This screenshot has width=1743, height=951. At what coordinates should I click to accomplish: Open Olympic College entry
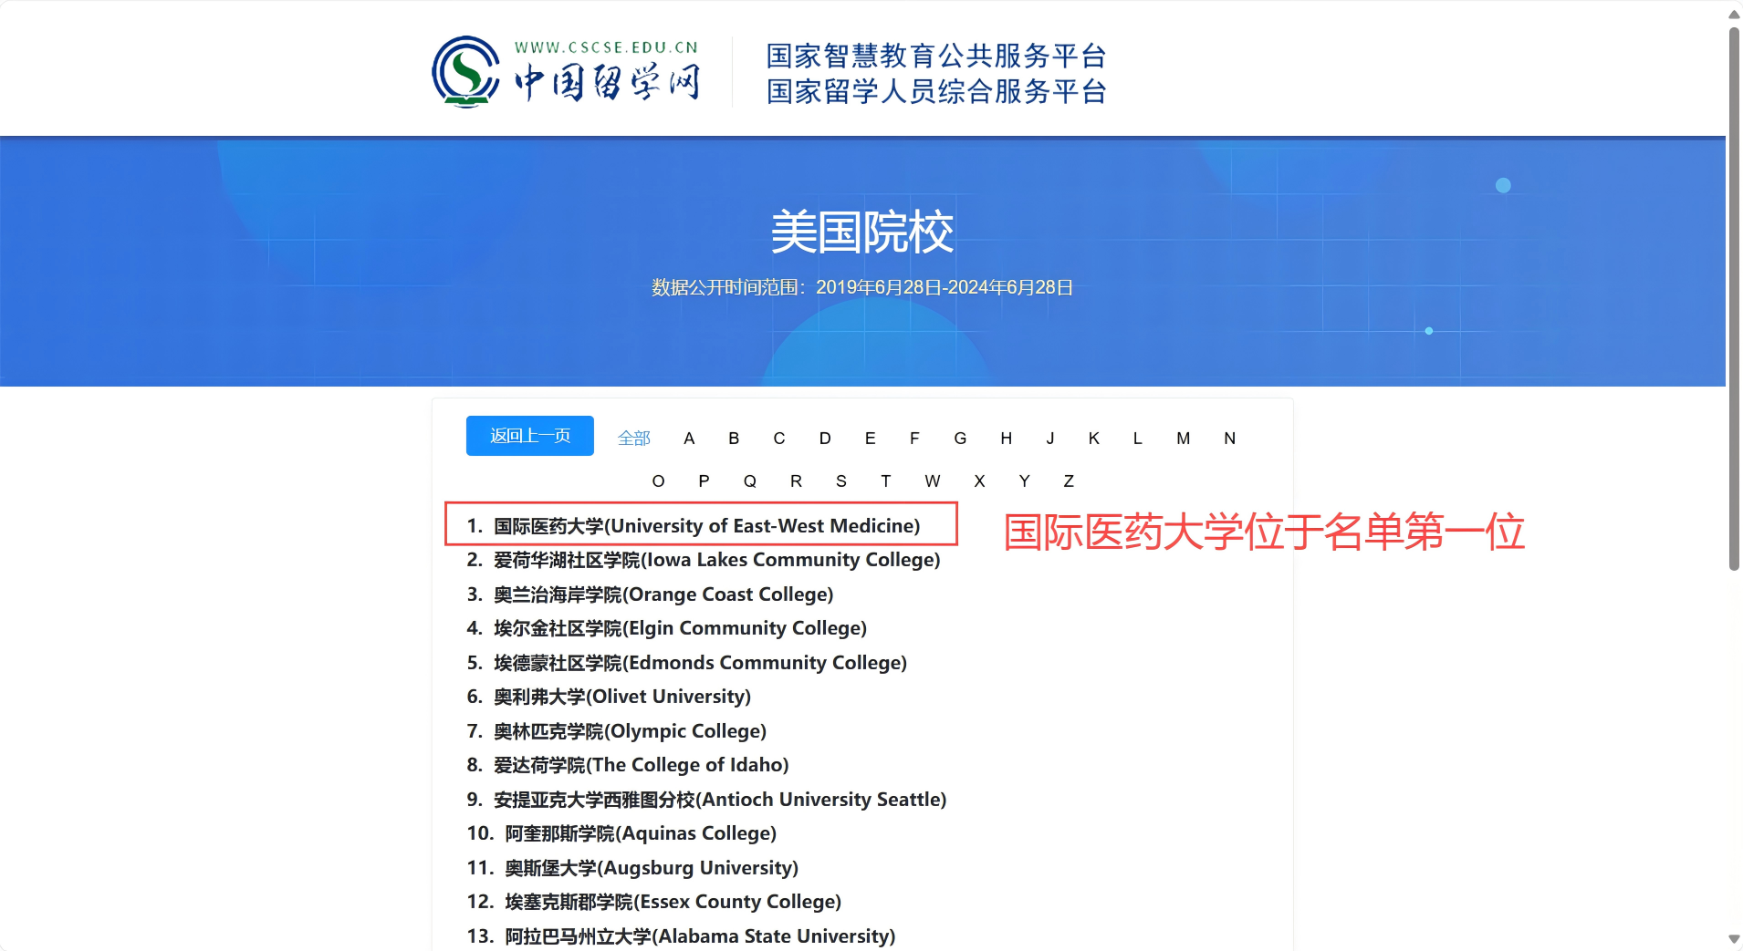(x=630, y=731)
